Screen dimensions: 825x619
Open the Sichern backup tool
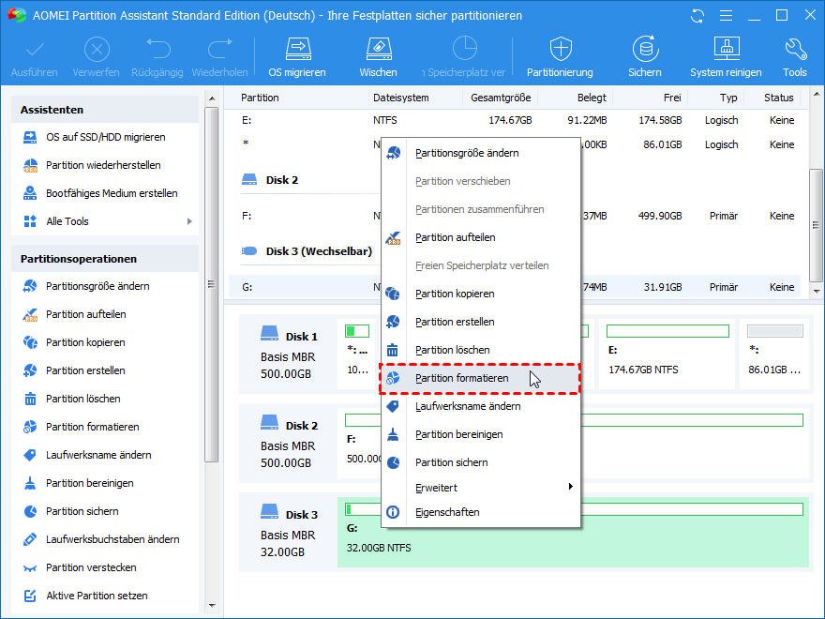pos(645,57)
